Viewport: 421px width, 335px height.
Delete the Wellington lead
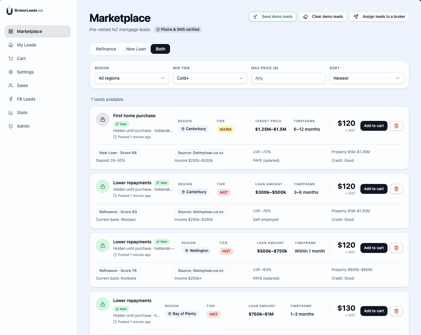(x=396, y=248)
